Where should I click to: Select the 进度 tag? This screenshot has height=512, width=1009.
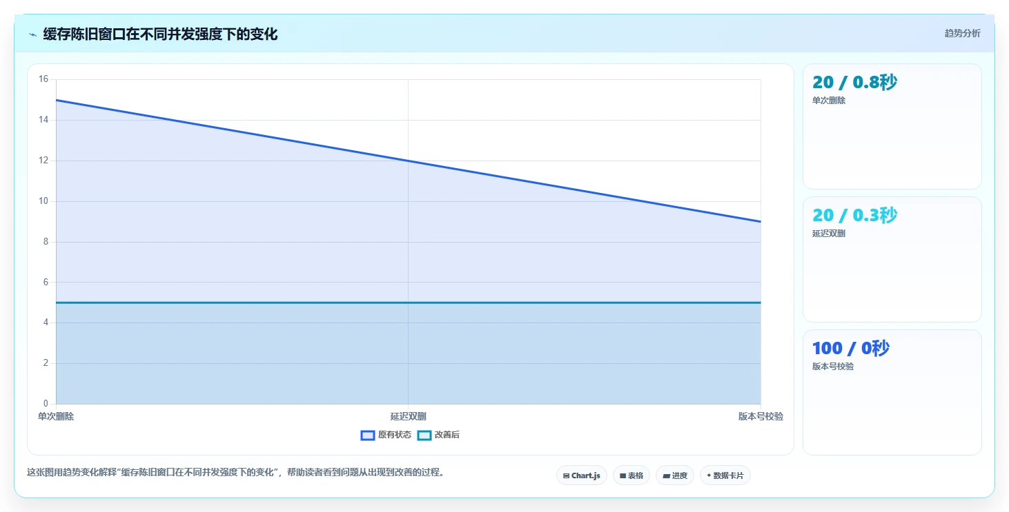pyautogui.click(x=675, y=475)
